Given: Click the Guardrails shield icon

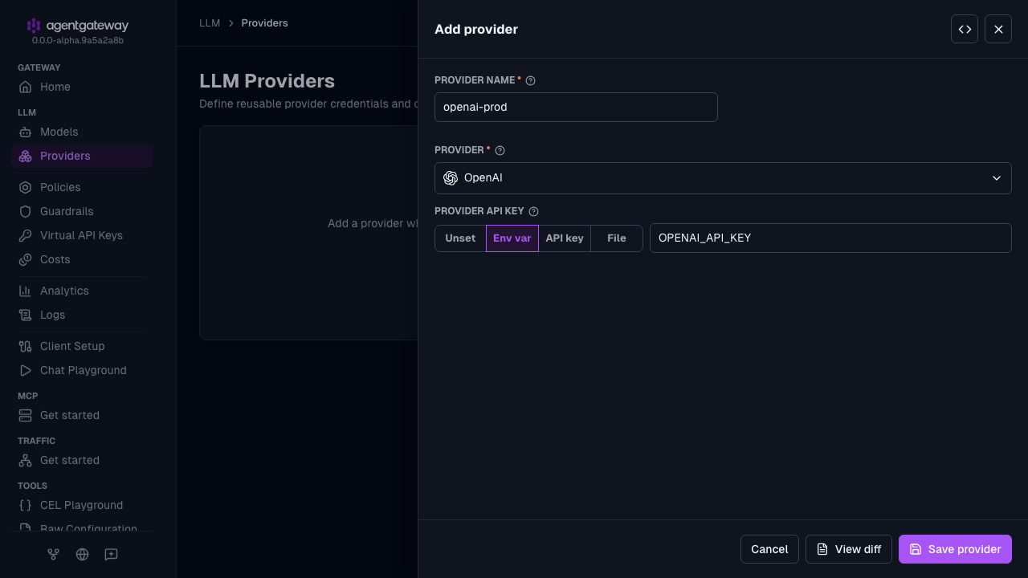Looking at the screenshot, I should click(x=25, y=211).
